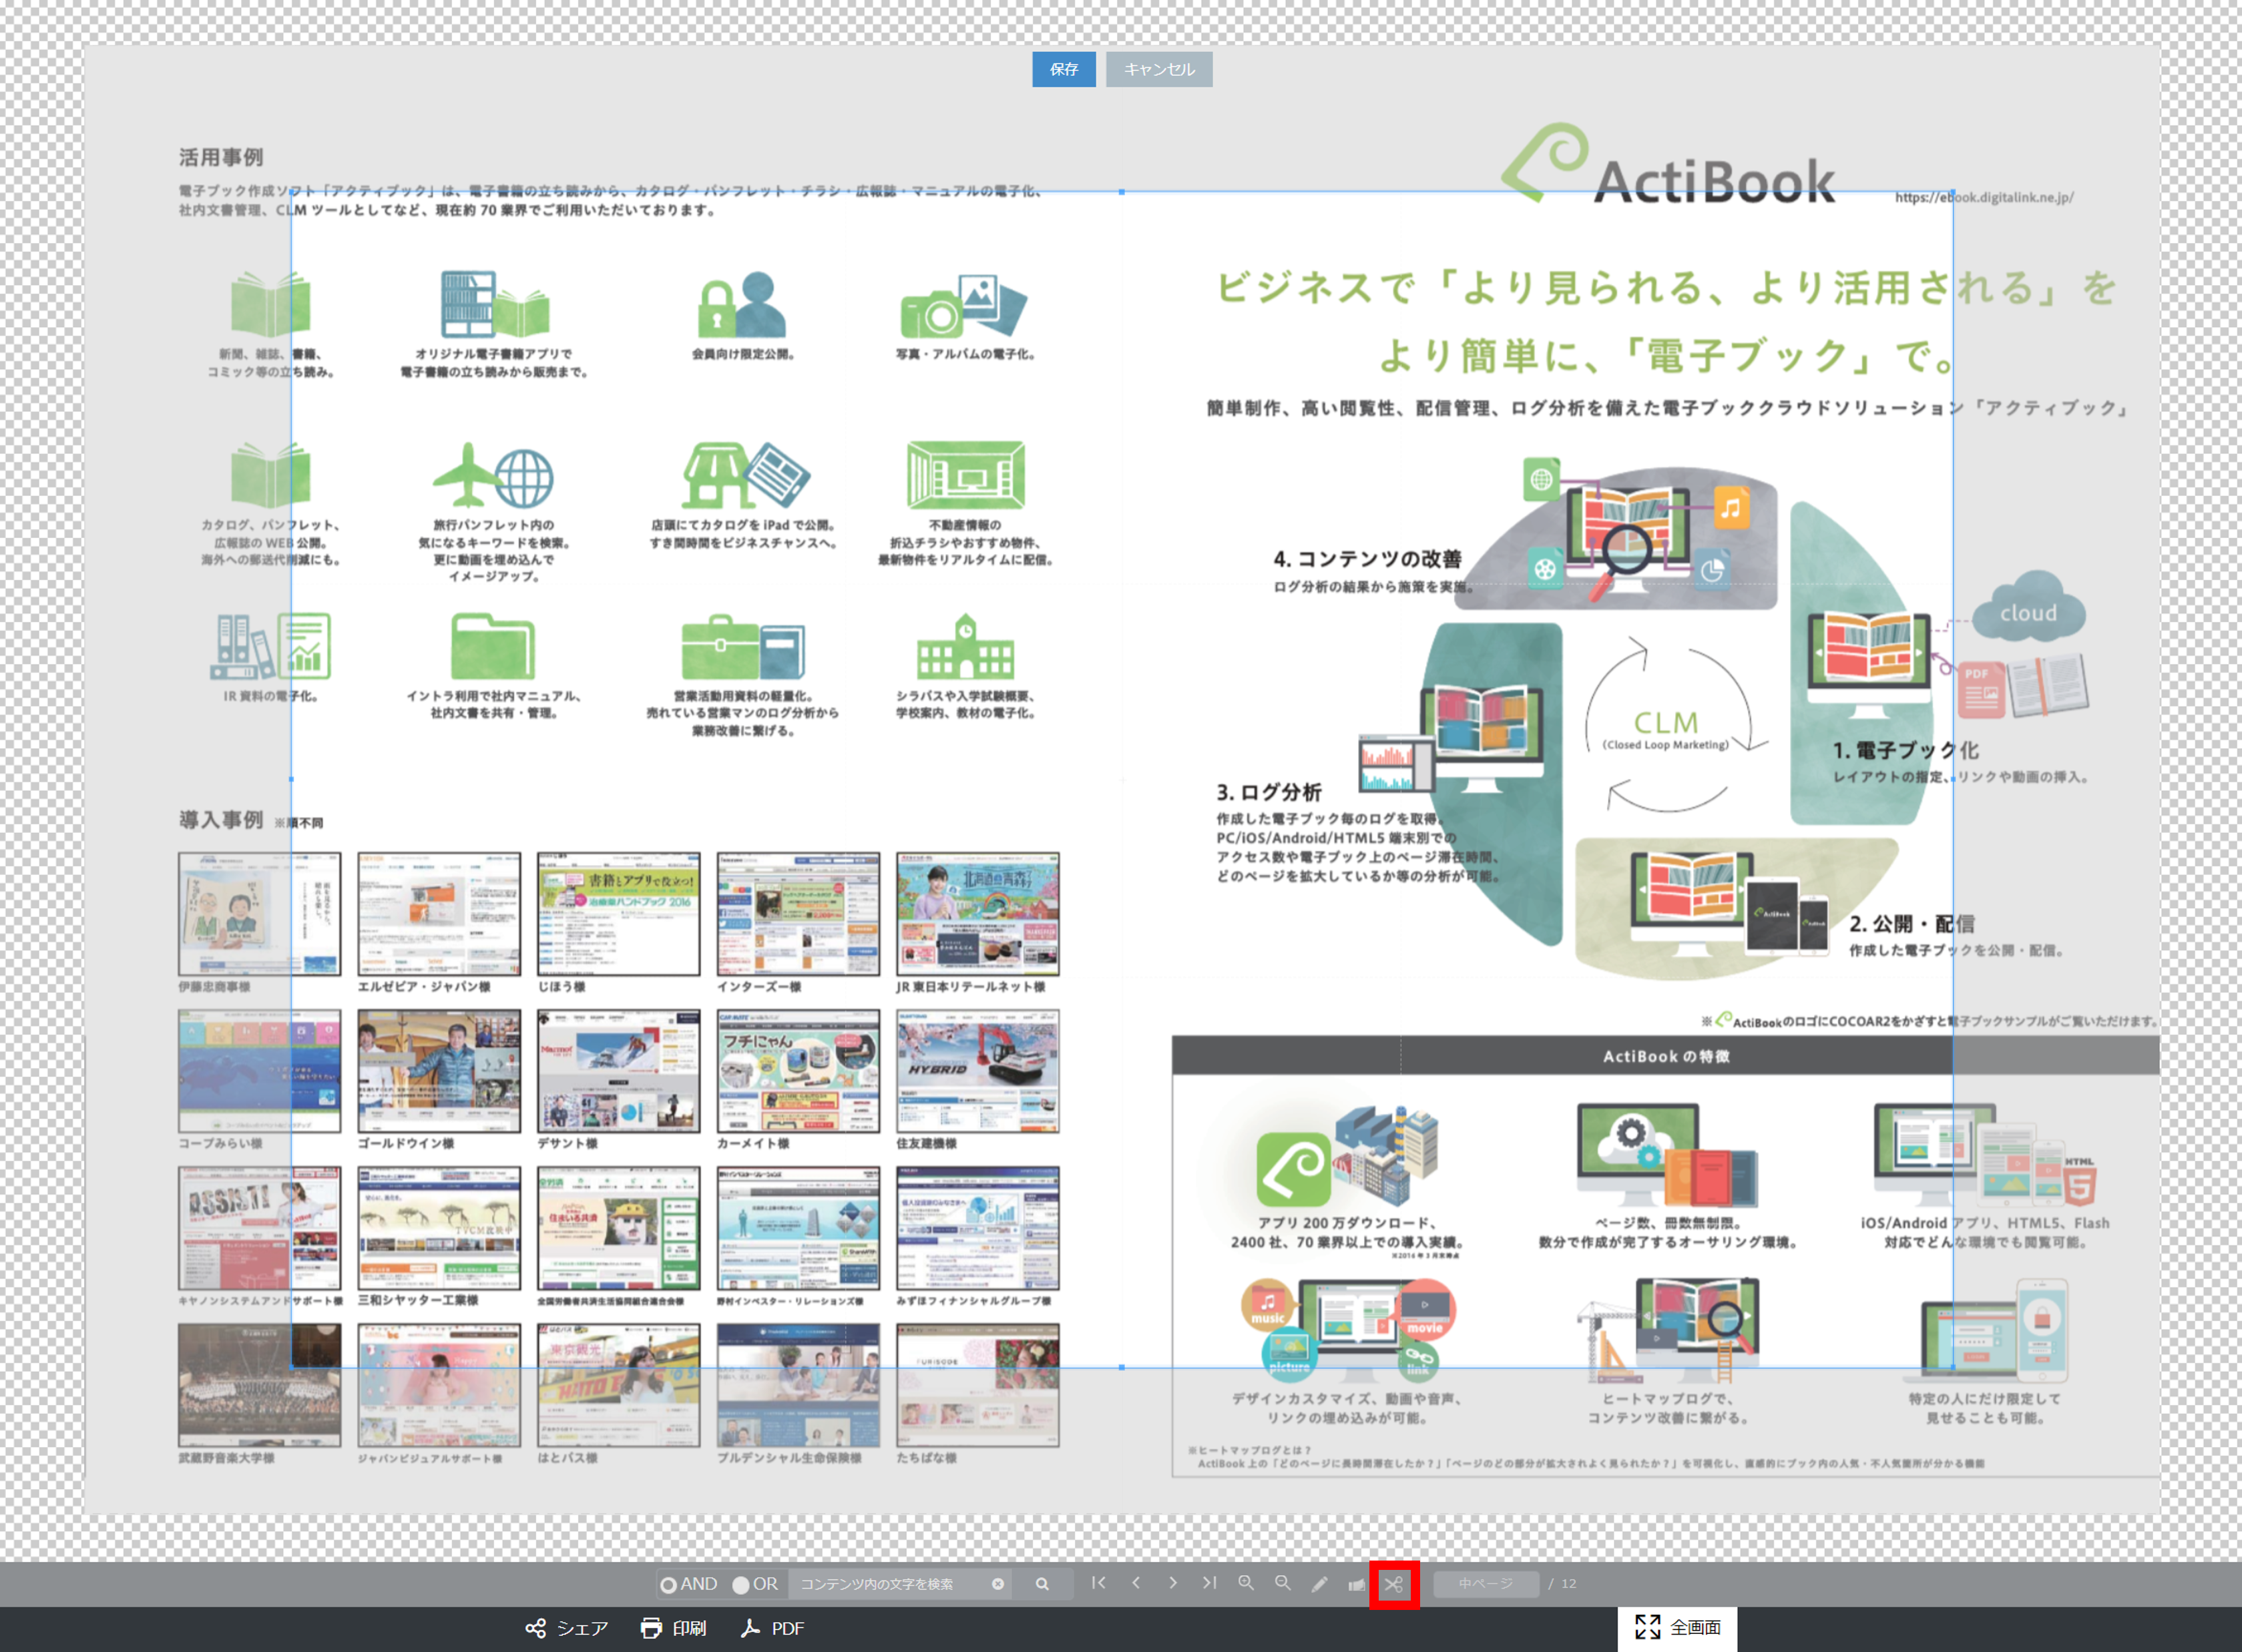Click the 保存 save button
Screen dimensions: 2242x1652
pos(1064,69)
